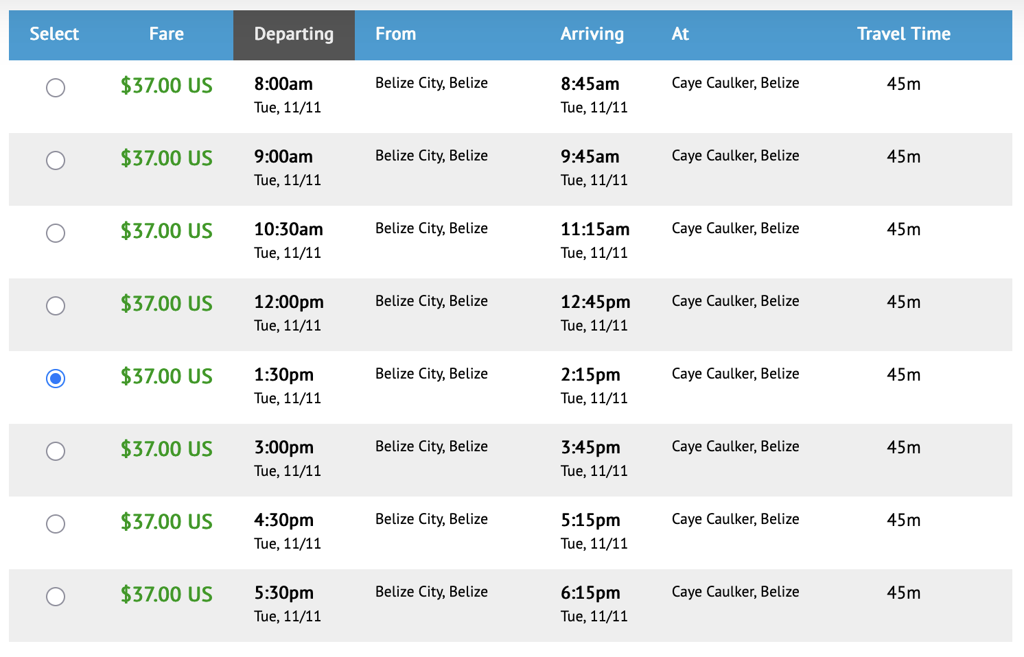The image size is (1024, 657).
Task: Choose the 10:30am departure option
Action: coord(56,233)
